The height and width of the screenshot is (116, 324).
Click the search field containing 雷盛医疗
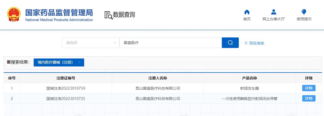[x=171, y=43]
